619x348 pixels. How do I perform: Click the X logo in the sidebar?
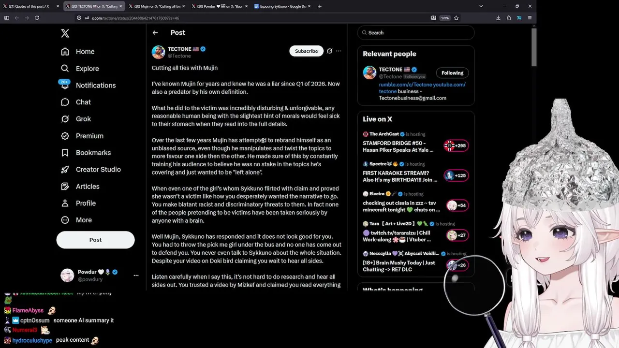[x=65, y=33]
